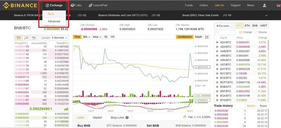The image size is (281, 128).
Task: Select the buy-orders-only order book icon
Action: [x=26, y=38]
